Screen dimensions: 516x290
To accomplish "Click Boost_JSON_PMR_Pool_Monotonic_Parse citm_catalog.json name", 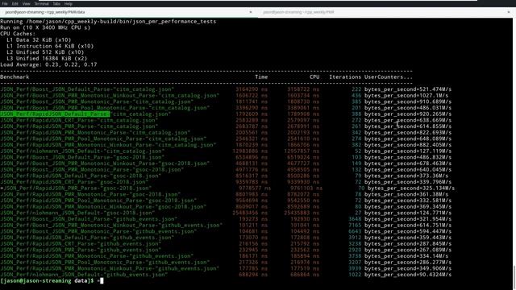I will click(x=105, y=108).
